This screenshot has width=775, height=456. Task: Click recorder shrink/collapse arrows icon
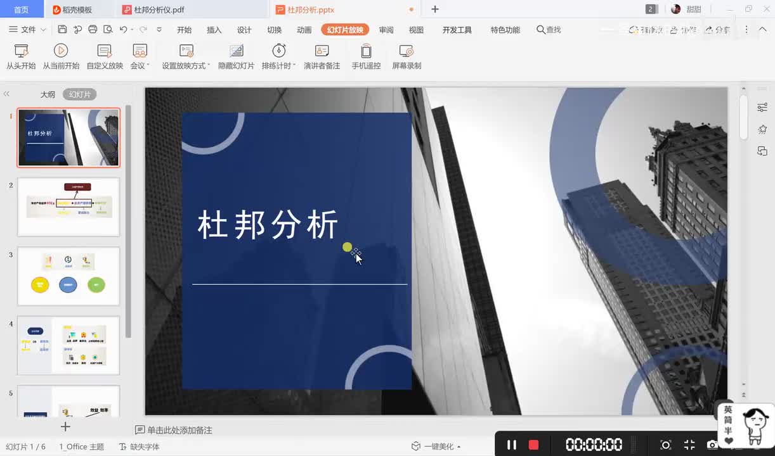click(689, 445)
